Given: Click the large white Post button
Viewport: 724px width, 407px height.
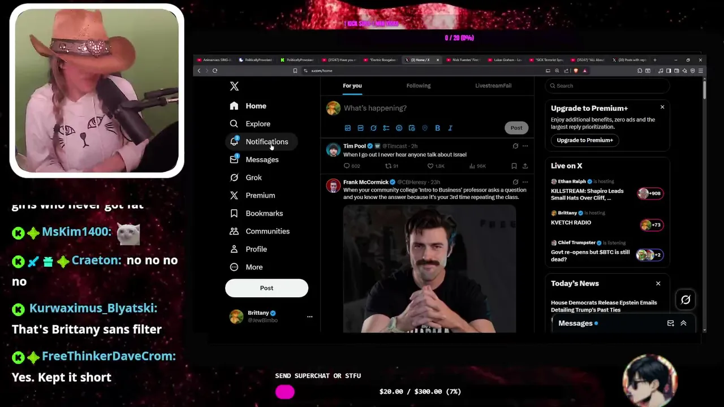Looking at the screenshot, I should point(266,288).
